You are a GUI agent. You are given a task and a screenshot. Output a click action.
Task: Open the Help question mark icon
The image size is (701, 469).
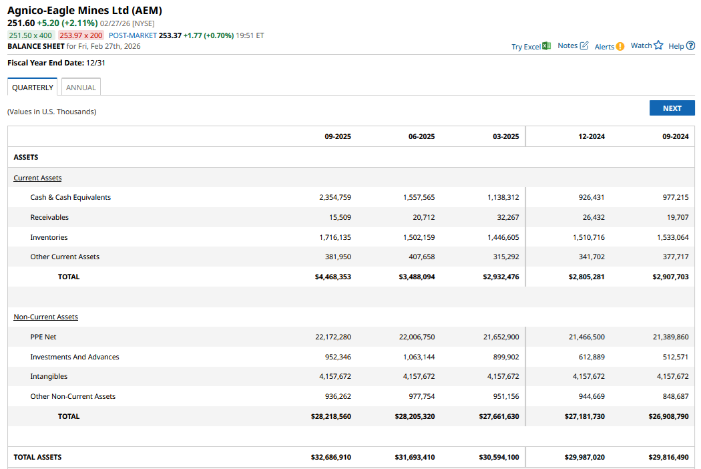[690, 45]
